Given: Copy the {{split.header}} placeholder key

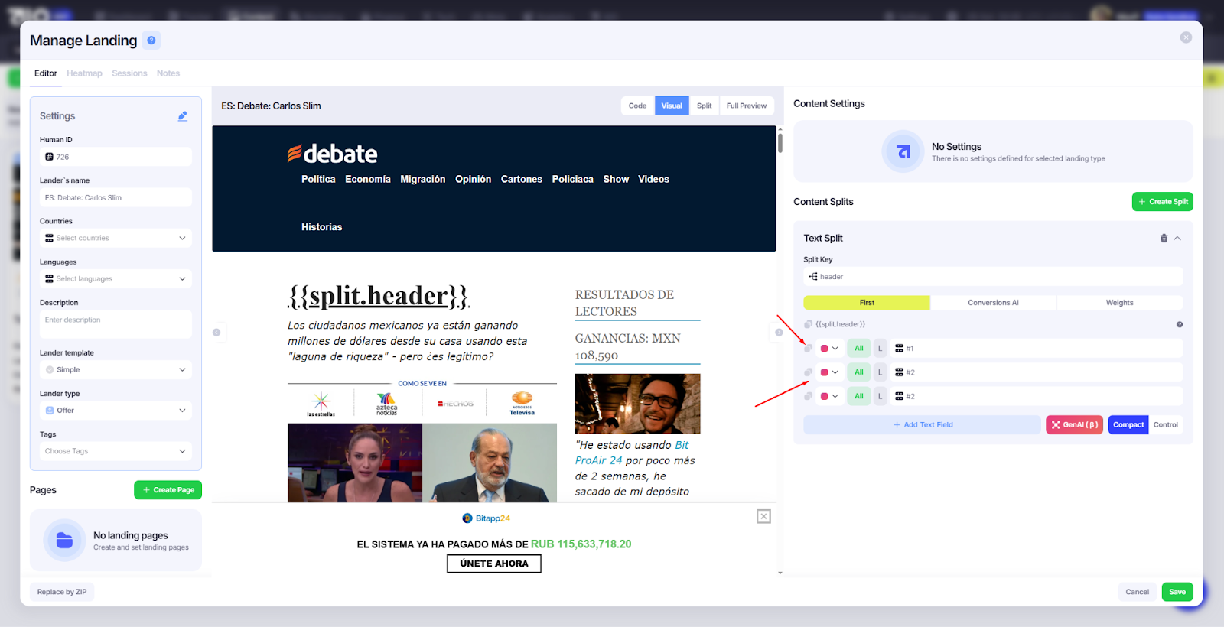Looking at the screenshot, I should tap(809, 324).
